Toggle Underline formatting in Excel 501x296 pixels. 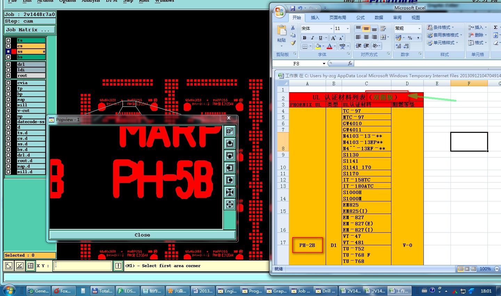pos(320,38)
